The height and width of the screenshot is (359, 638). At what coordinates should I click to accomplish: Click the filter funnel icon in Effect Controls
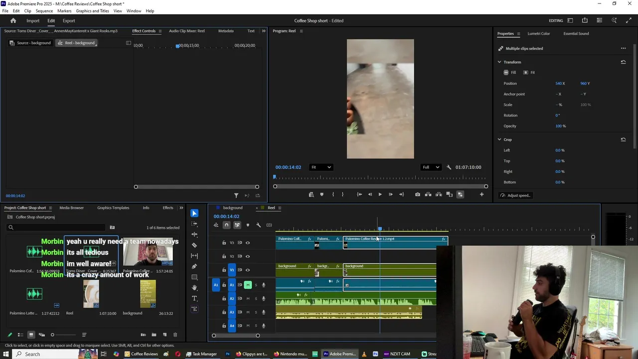coord(236,195)
